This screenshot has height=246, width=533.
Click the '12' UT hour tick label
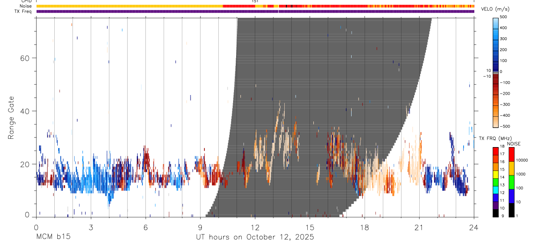255,227
